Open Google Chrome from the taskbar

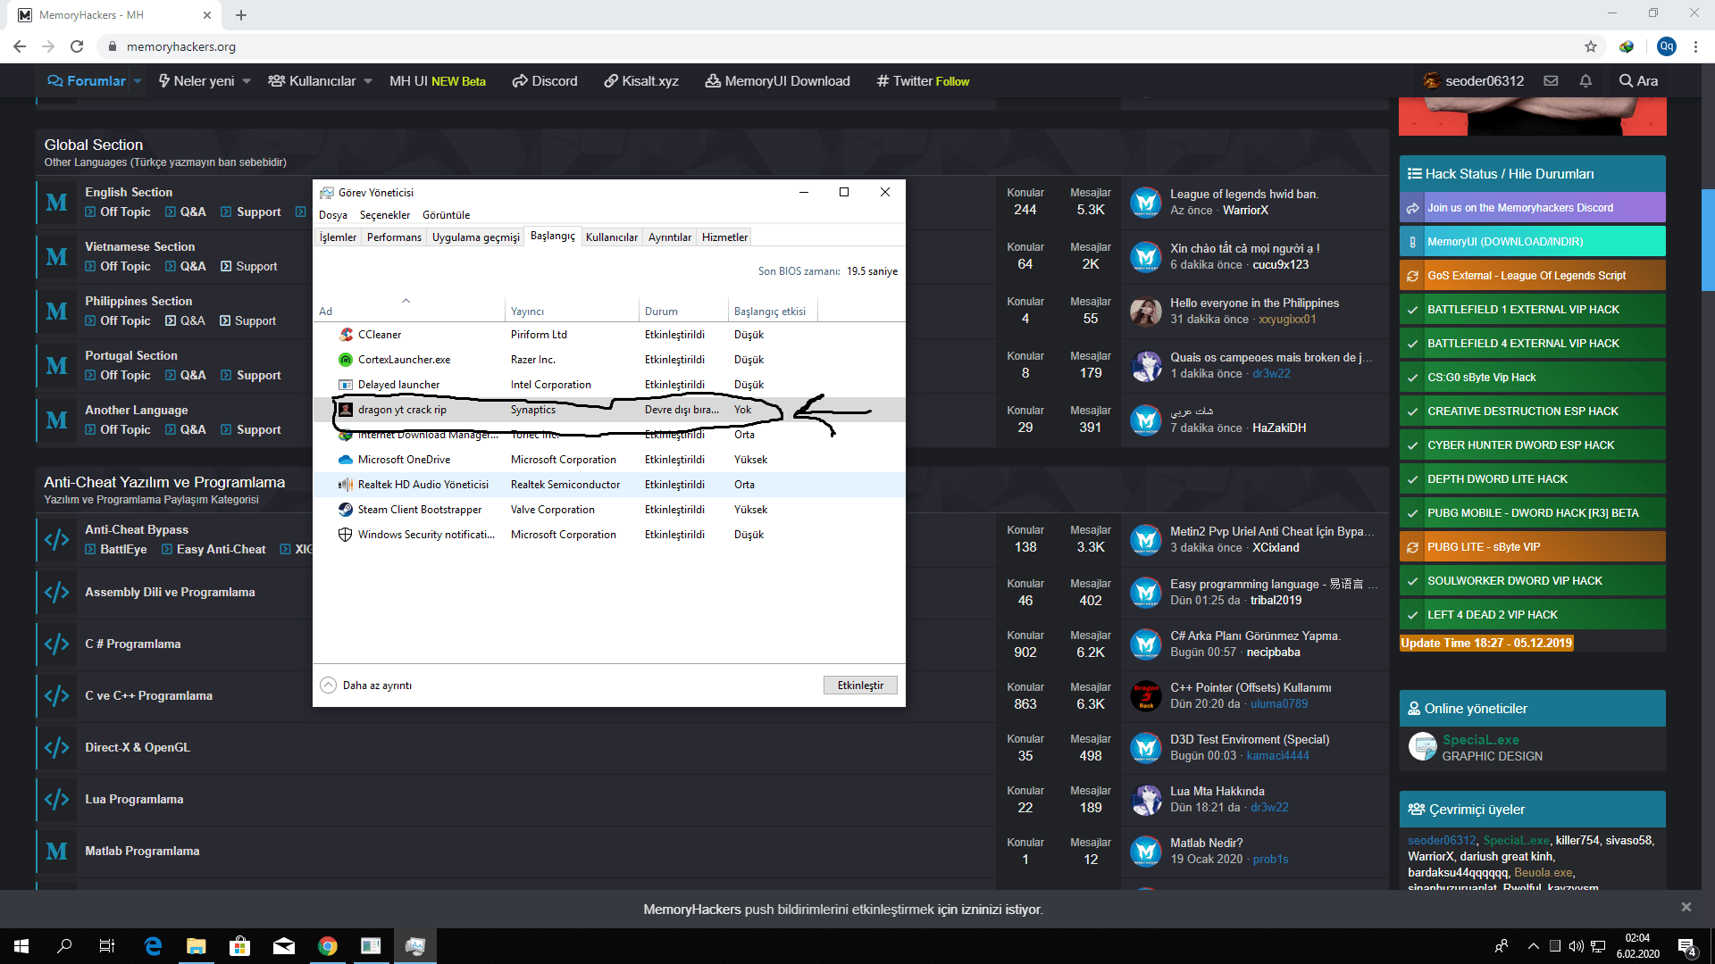click(328, 946)
